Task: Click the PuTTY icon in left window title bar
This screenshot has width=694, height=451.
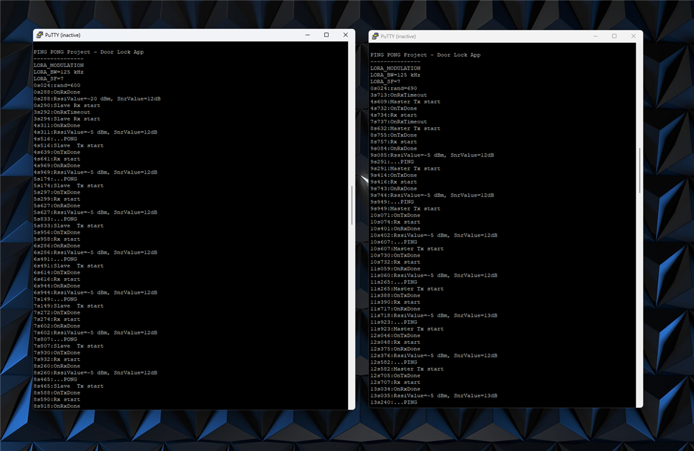Action: [39, 35]
